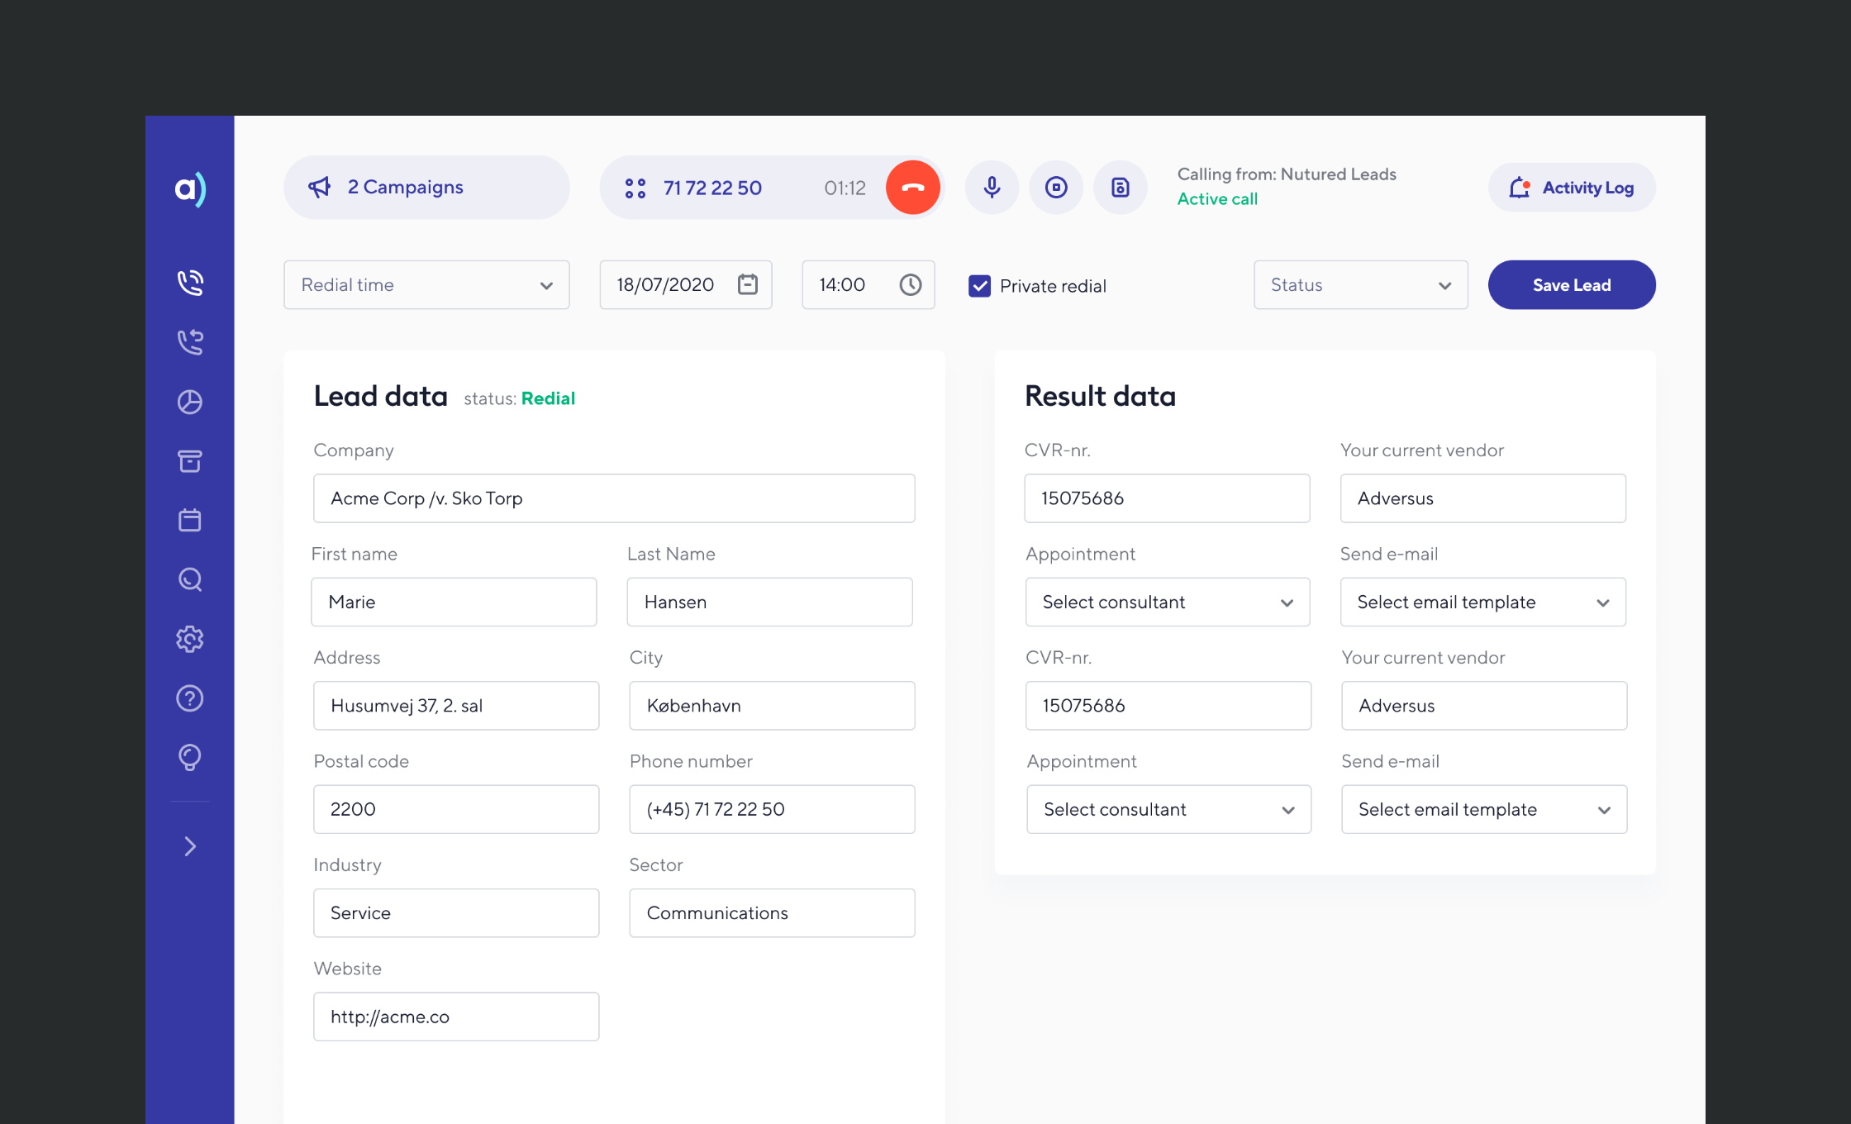Open the 2 Campaigns selector
This screenshot has height=1124, width=1851.
click(427, 188)
